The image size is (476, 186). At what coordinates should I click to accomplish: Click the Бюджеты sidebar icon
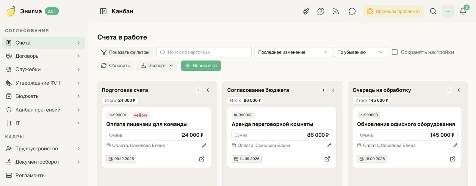tap(9, 96)
